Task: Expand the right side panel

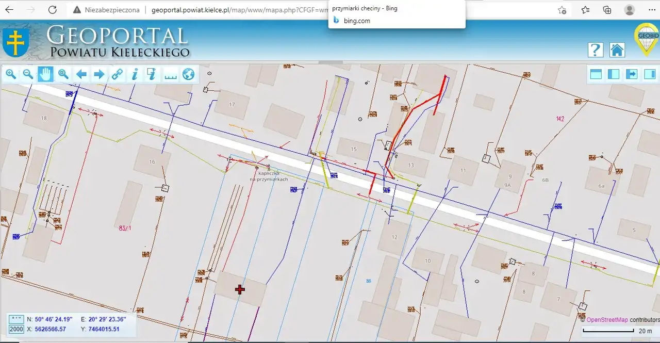Action: coord(649,74)
